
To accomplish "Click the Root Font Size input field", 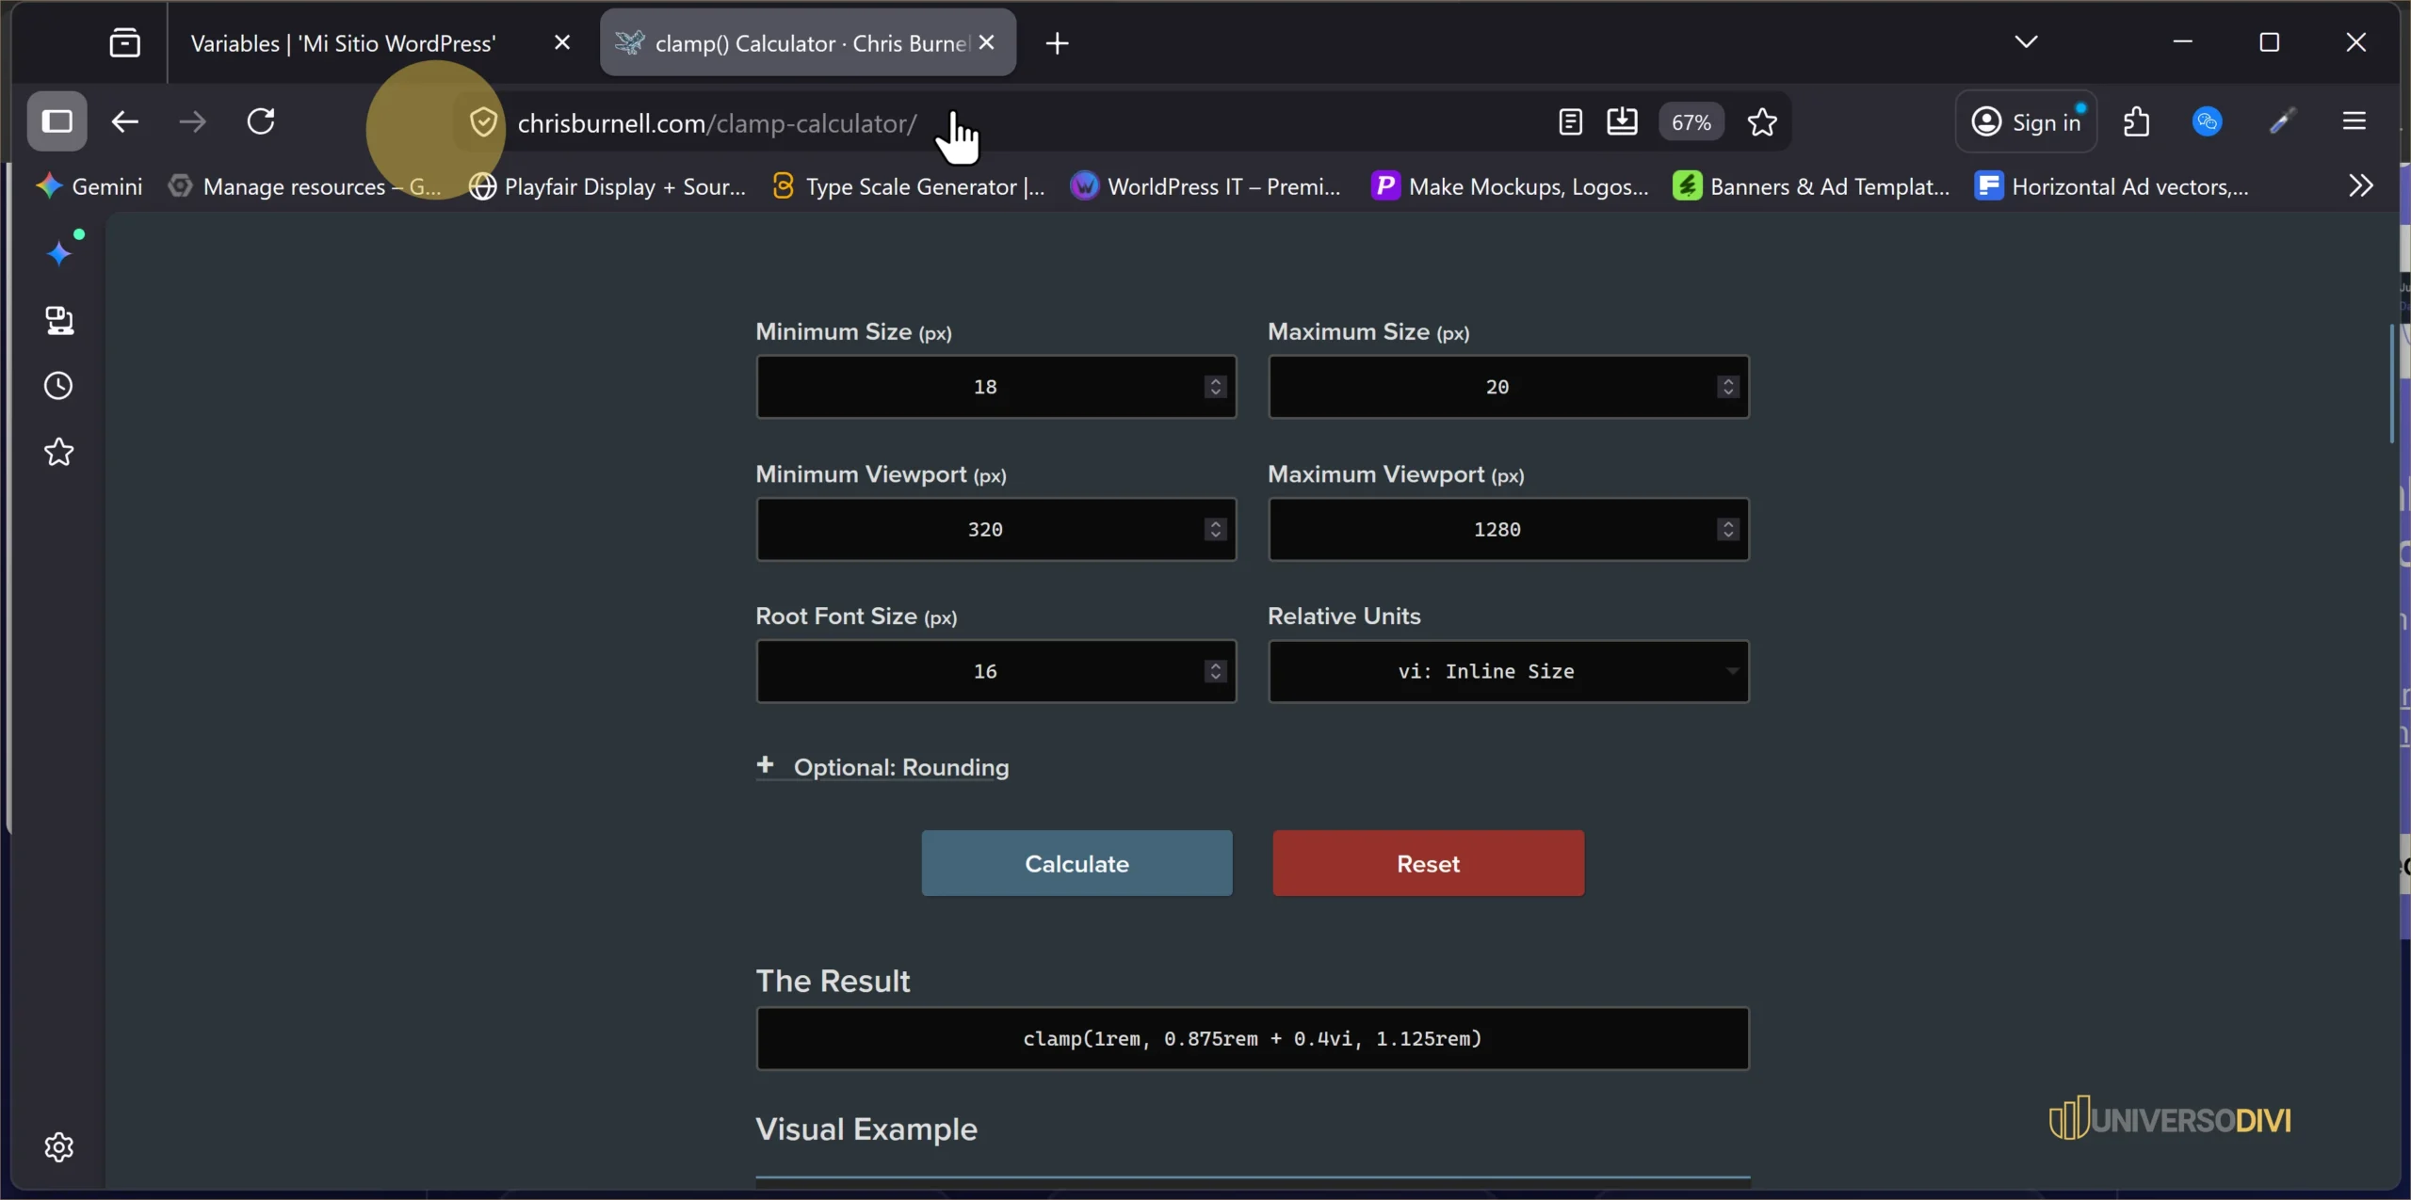I will tap(995, 671).
